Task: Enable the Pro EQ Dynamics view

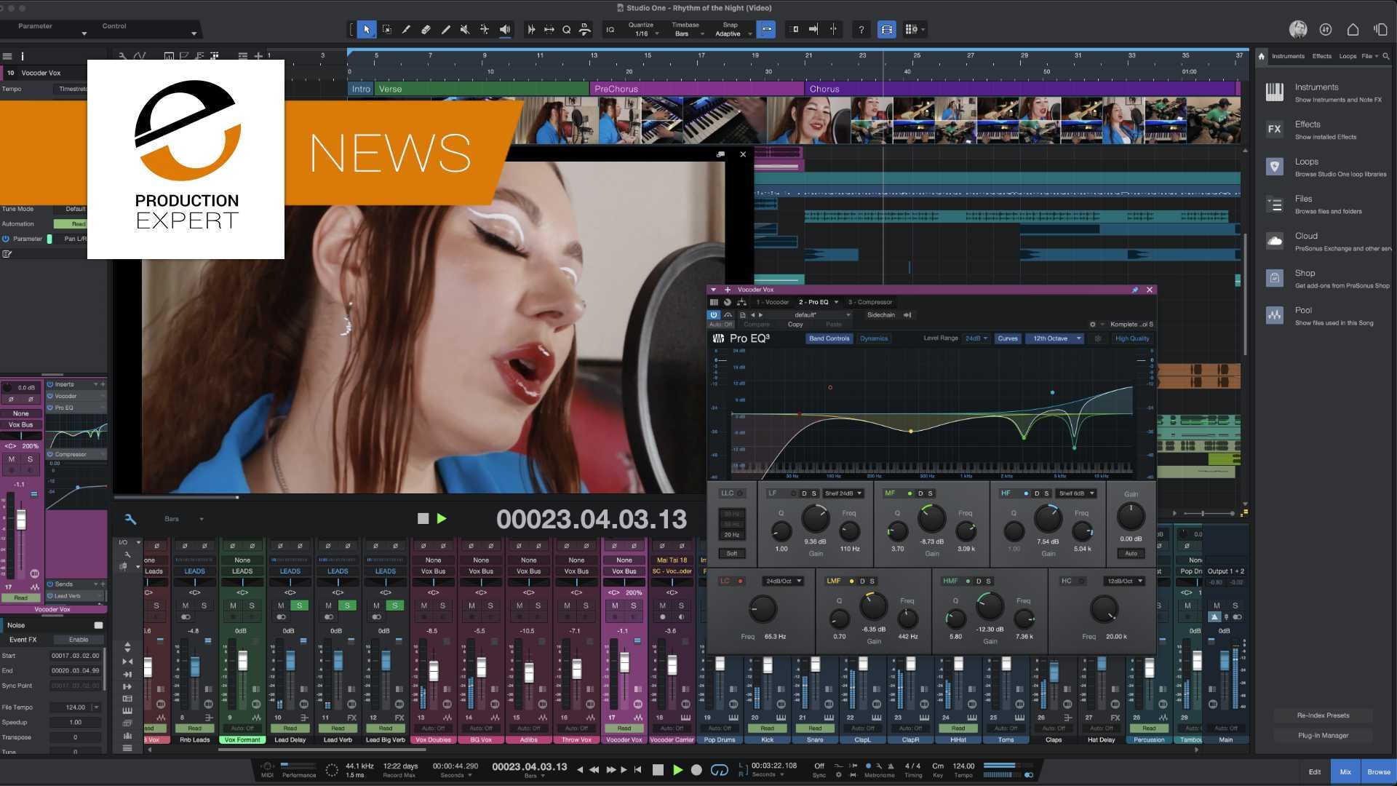Action: [x=874, y=338]
